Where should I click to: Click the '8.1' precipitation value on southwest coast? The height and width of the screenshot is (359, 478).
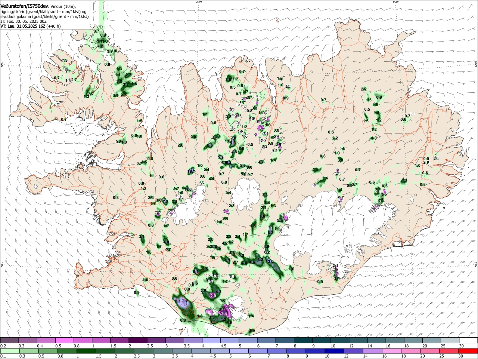point(178,301)
